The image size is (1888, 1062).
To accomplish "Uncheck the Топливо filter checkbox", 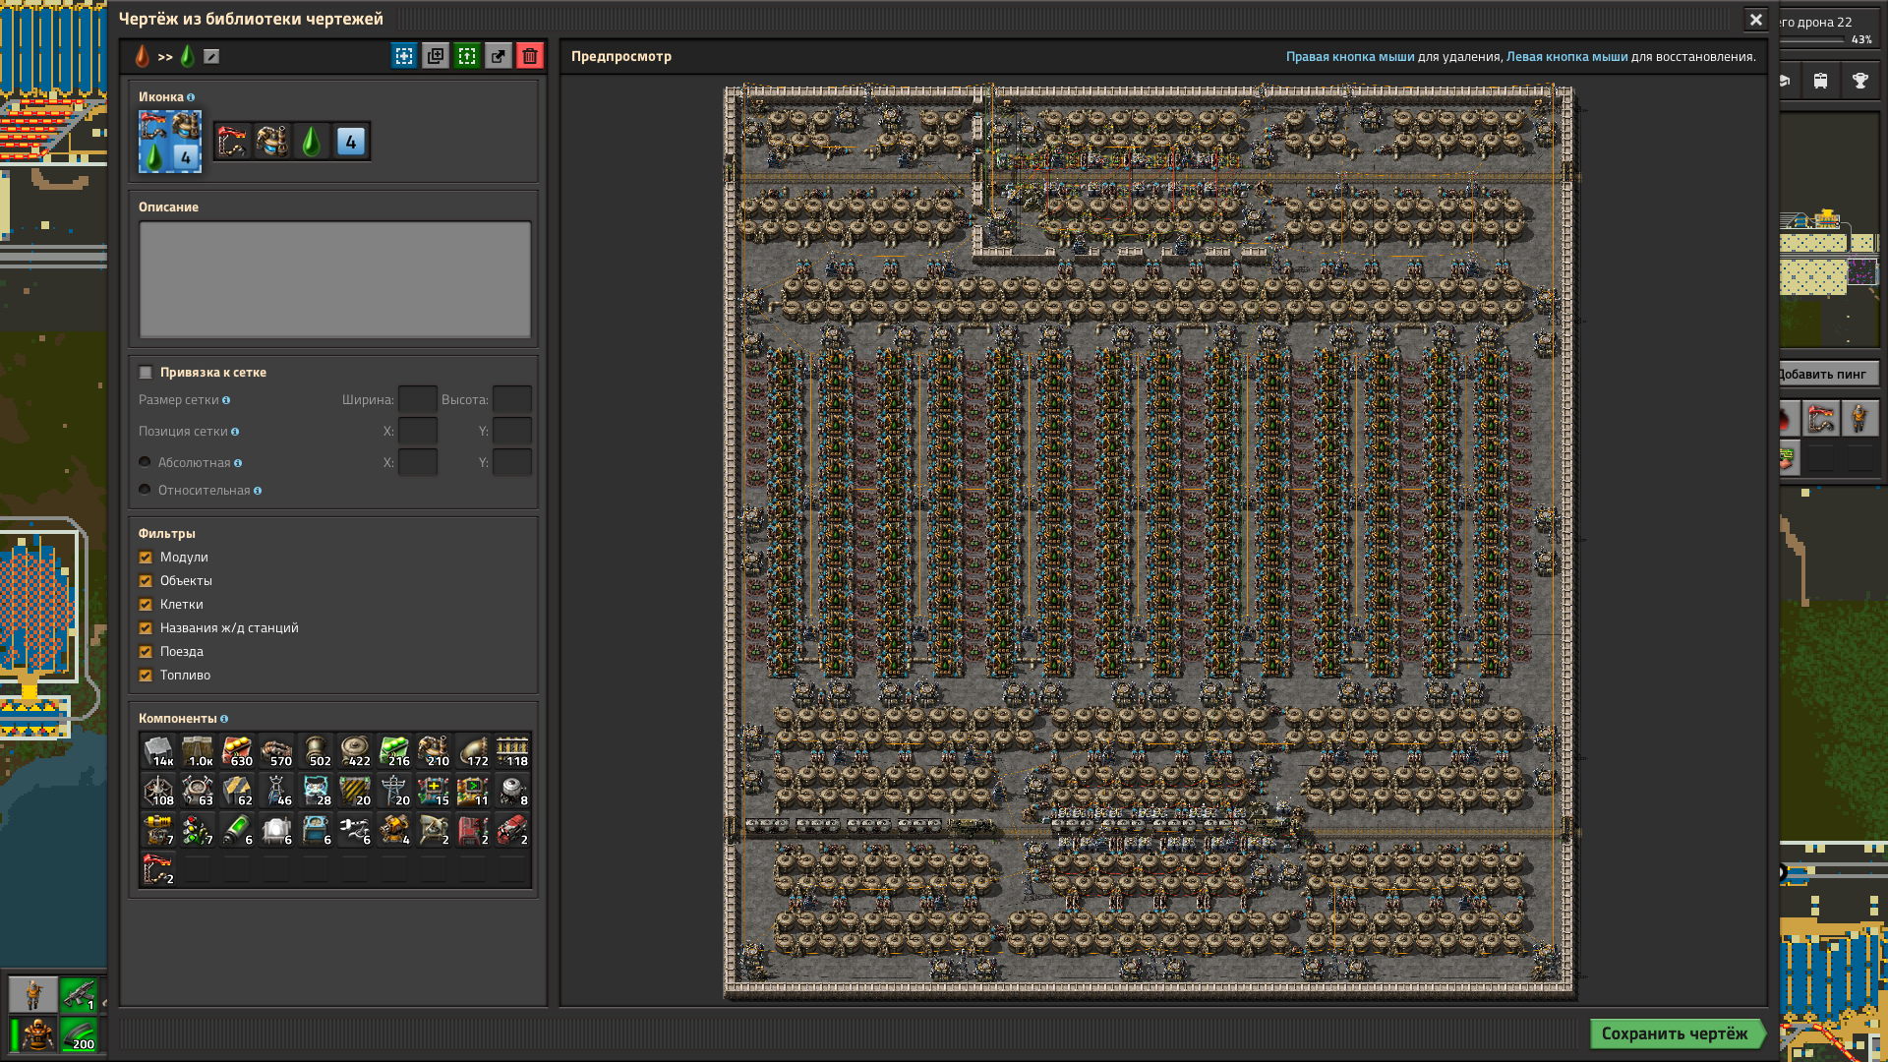I will pos(146,676).
